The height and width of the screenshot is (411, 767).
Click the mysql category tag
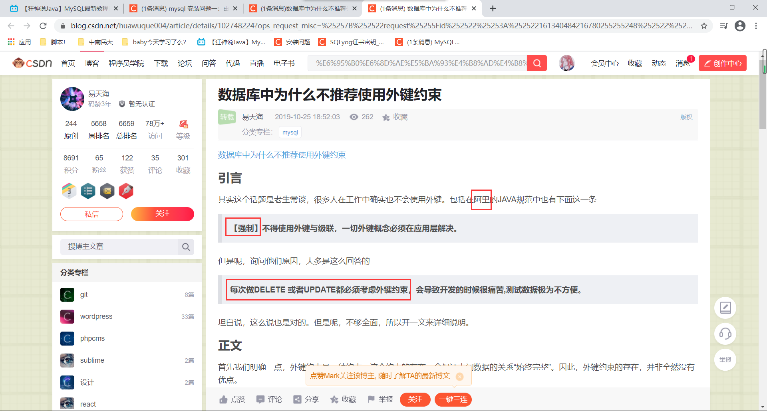point(290,132)
